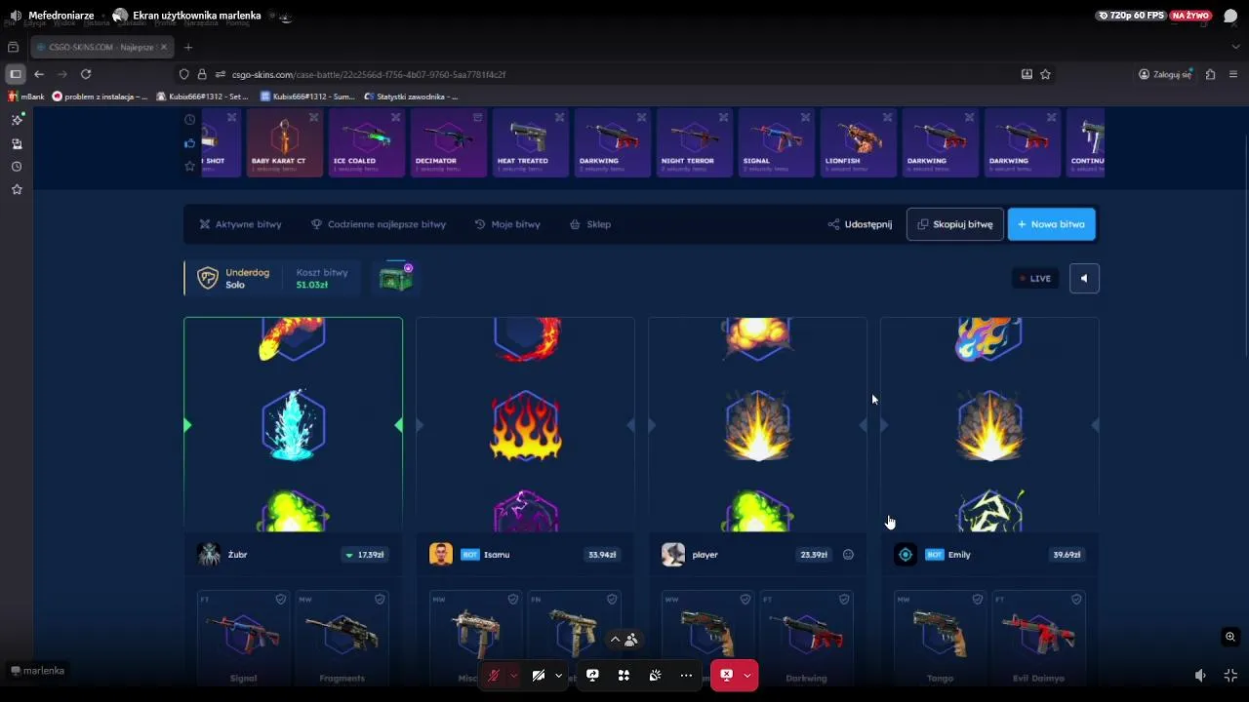Go to Aktywne bitwy tab
The height and width of the screenshot is (702, 1249).
click(240, 224)
